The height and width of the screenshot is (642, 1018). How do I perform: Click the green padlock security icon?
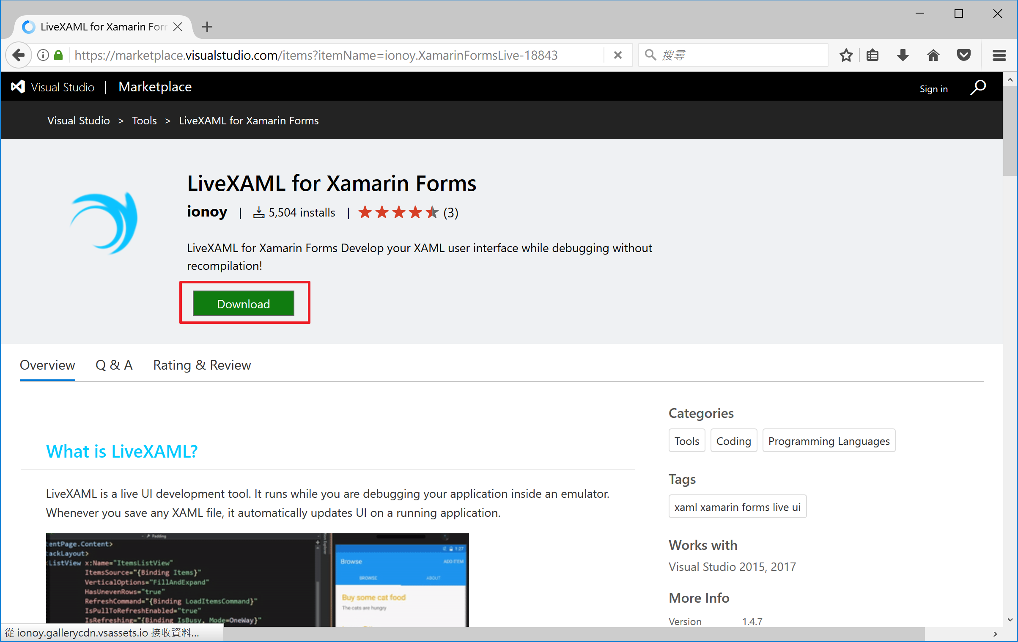(59, 55)
